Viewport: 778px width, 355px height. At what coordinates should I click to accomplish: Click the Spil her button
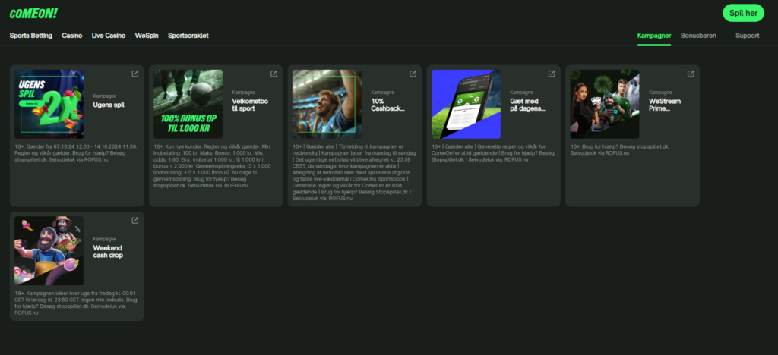(x=743, y=13)
